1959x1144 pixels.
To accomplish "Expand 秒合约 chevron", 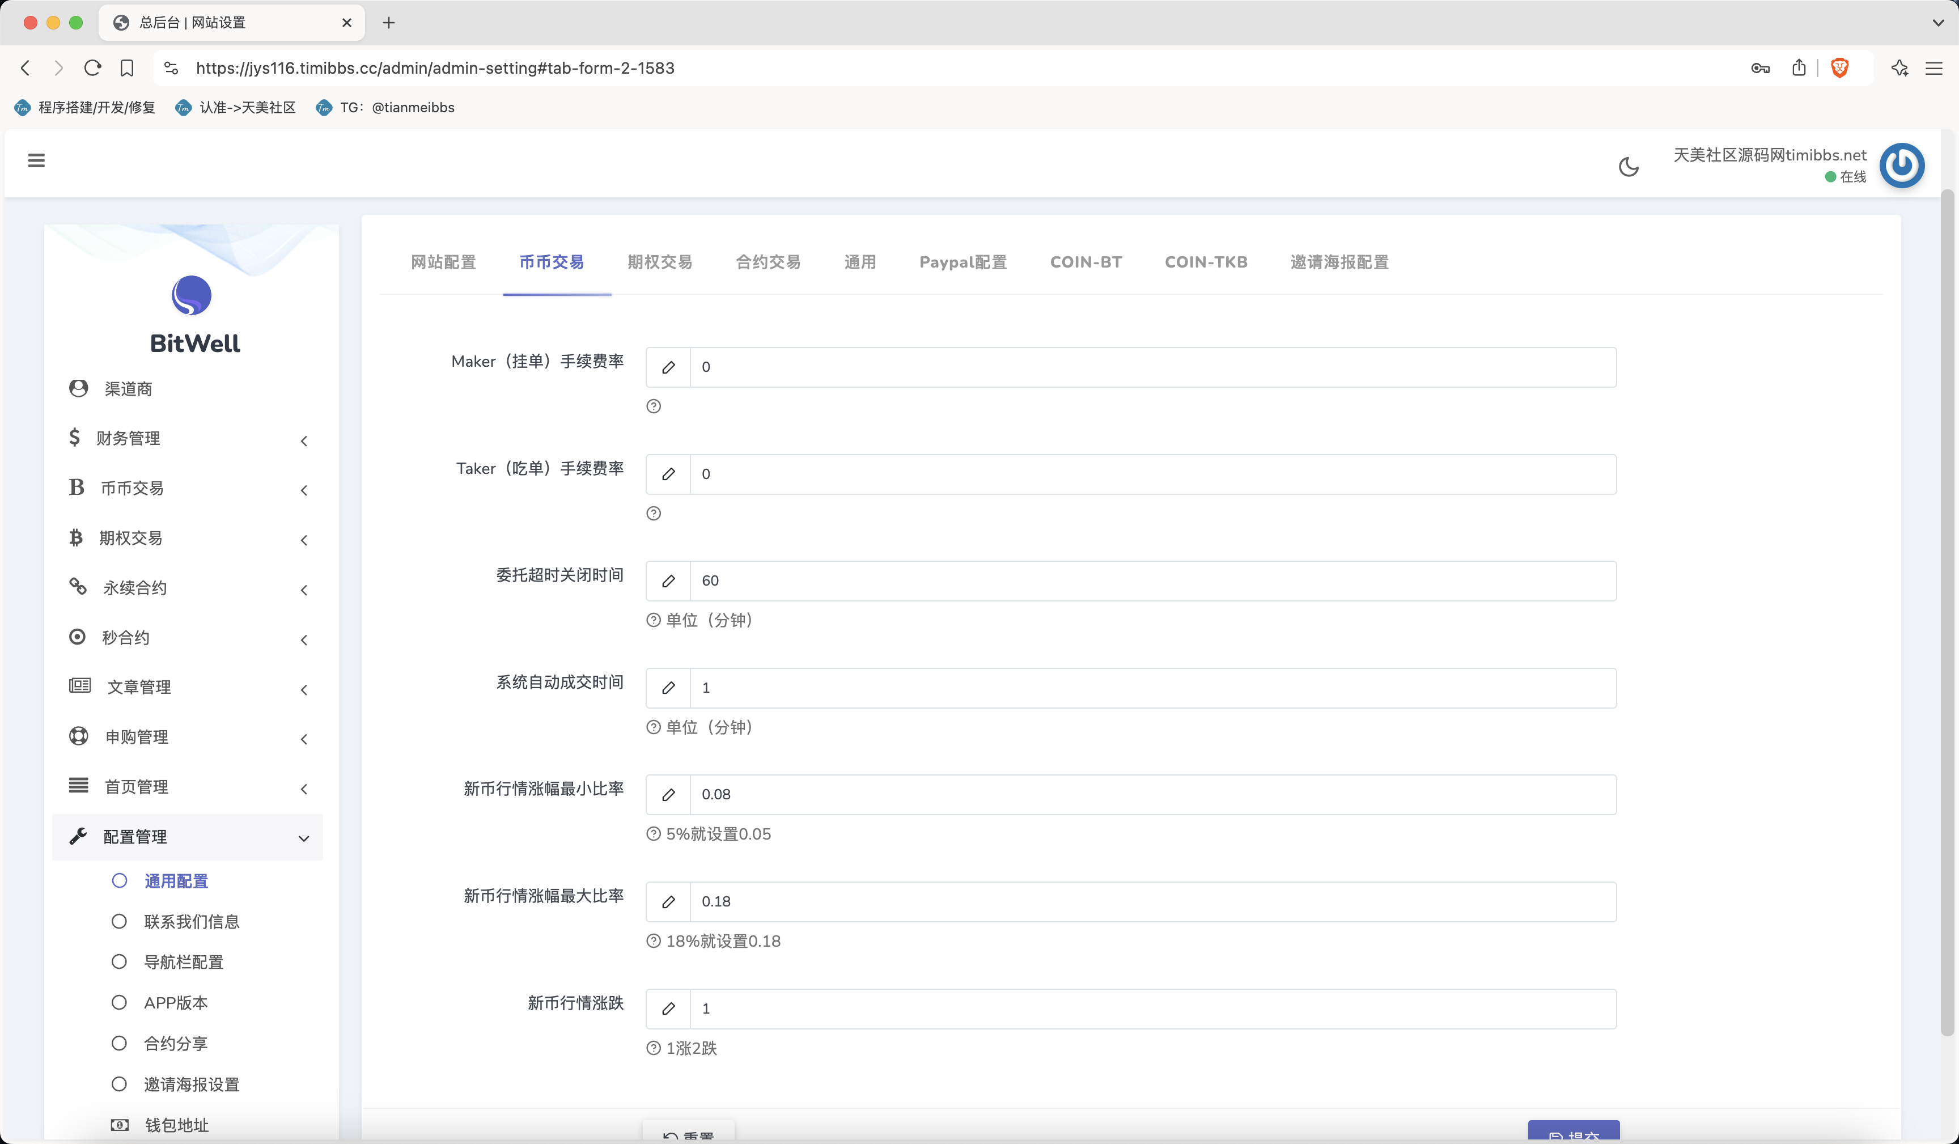I will [x=304, y=640].
